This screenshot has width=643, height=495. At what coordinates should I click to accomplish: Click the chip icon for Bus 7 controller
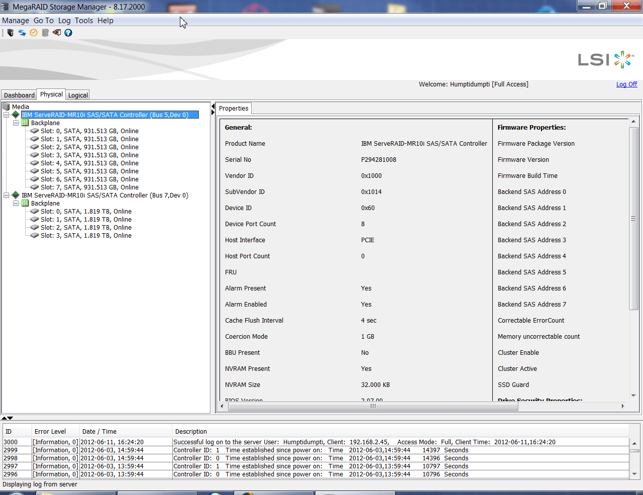16,195
